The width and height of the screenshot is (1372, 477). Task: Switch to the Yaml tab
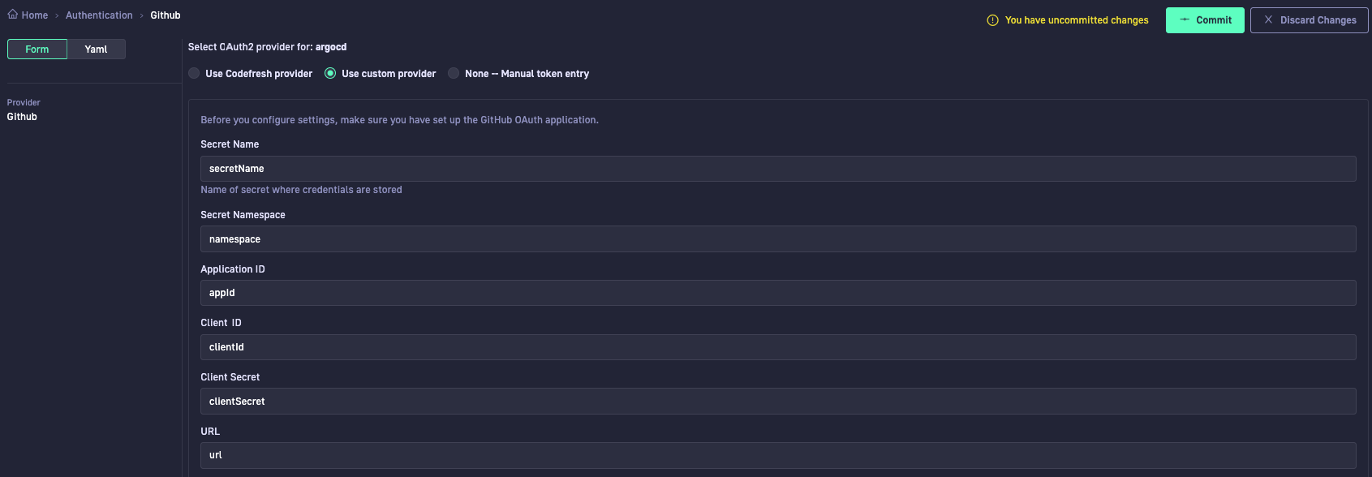pos(96,49)
